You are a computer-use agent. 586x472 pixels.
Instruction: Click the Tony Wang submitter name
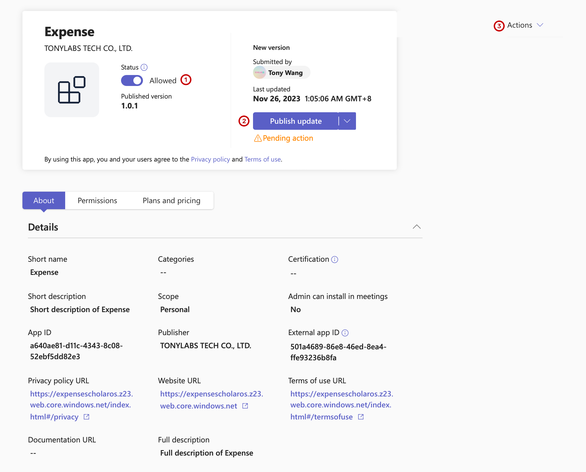[285, 73]
